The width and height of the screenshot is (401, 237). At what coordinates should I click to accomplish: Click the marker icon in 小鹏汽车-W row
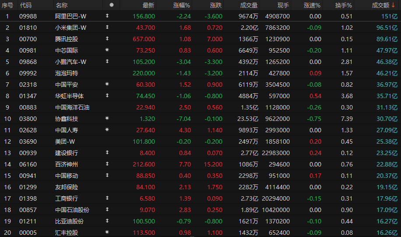[x=107, y=61]
